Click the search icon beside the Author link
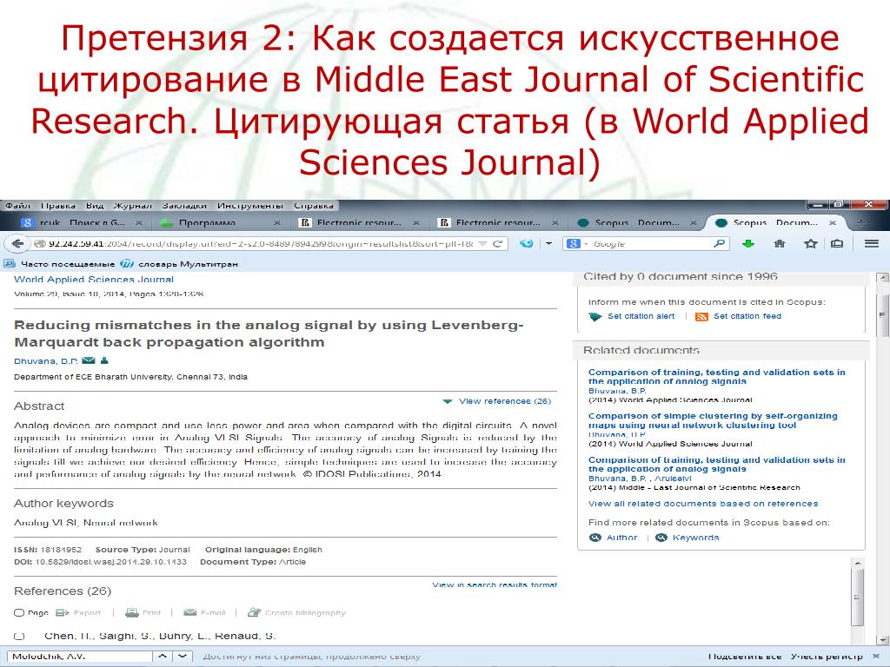The width and height of the screenshot is (890, 667). point(594,538)
